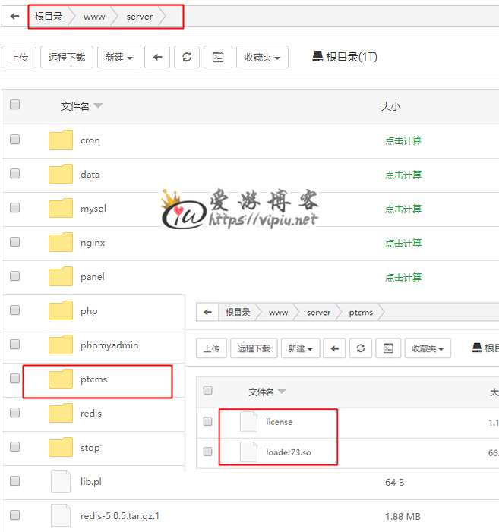The width and height of the screenshot is (499, 532).
Task: Open the php folder icon
Action: tap(61, 310)
